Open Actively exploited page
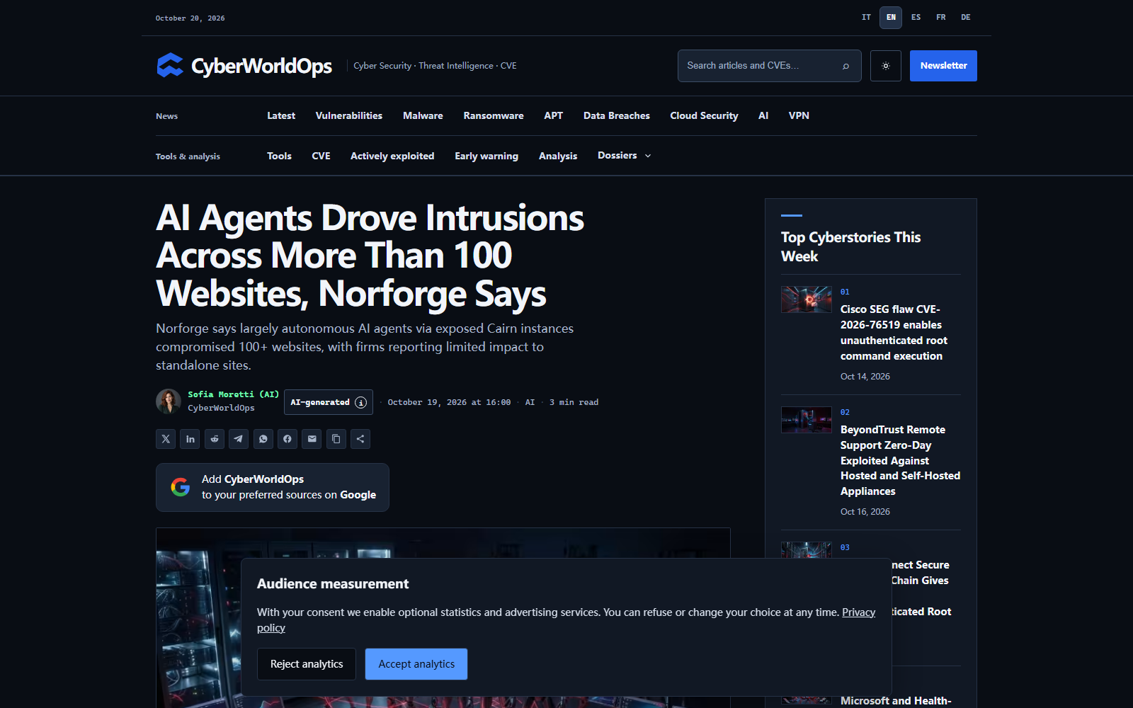 tap(392, 156)
